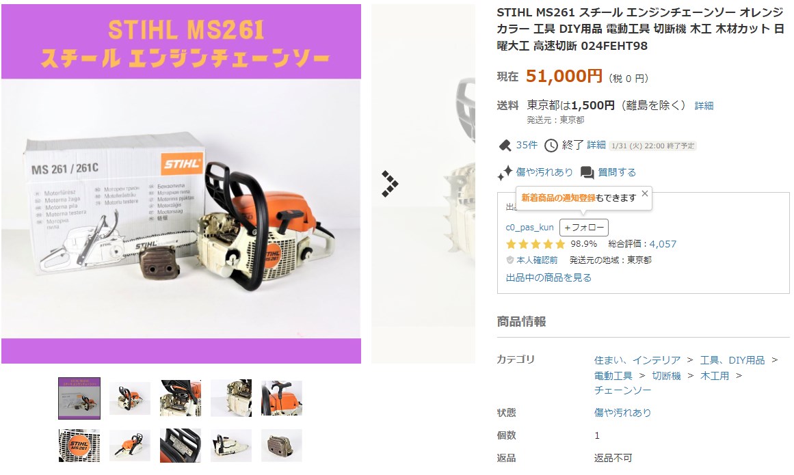The image size is (794, 475).
Task: Go to 住まい、インテリア category
Action: [x=637, y=360]
